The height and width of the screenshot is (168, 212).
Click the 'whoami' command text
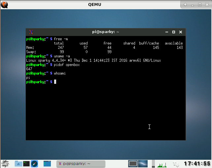click(x=60, y=73)
